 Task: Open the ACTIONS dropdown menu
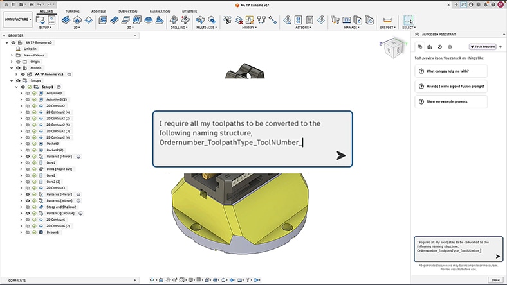point(303,28)
